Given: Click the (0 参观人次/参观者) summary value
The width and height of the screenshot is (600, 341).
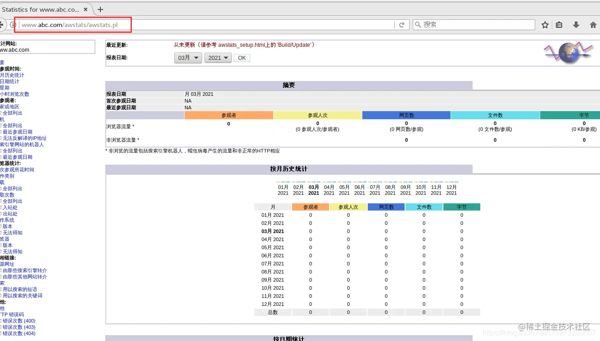Looking at the screenshot, I should pos(318,129).
